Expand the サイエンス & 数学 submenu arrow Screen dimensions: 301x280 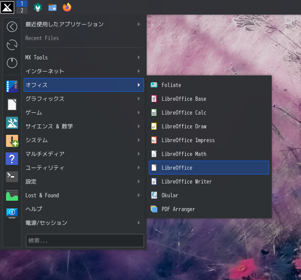(139, 126)
